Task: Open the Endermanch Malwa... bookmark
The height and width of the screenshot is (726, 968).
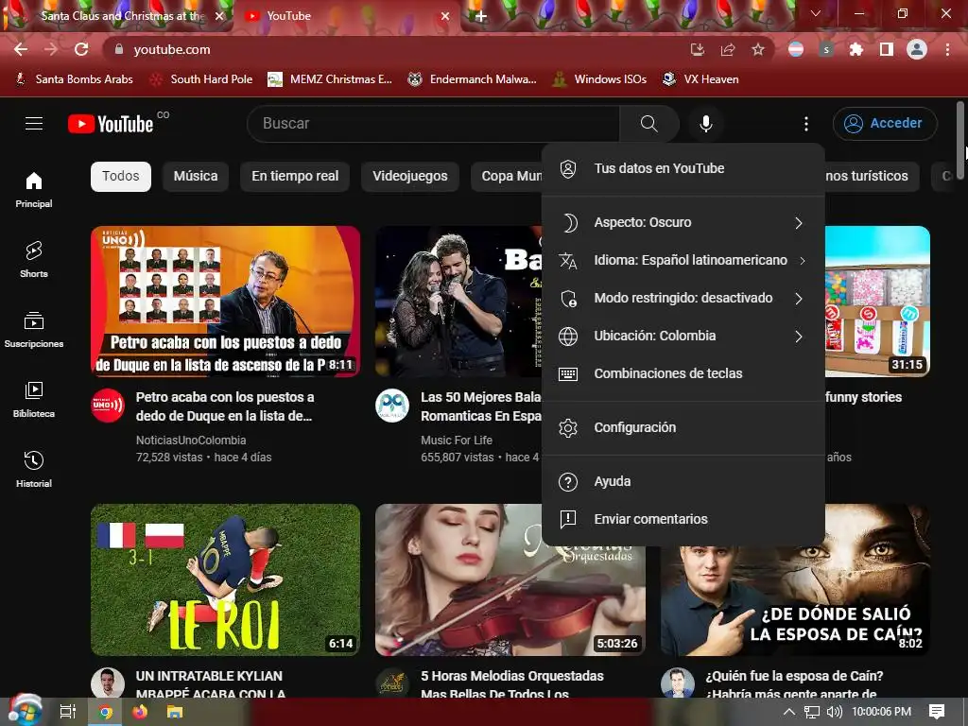Action: (473, 79)
